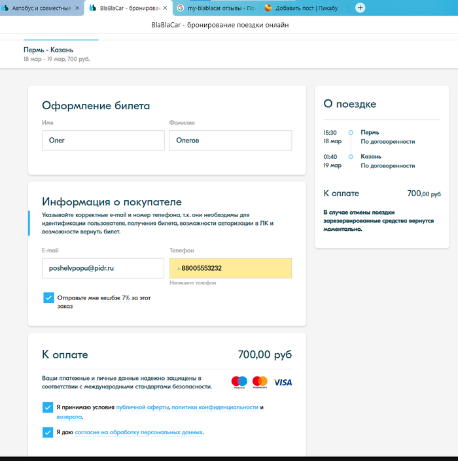Click the 'Фамилия' field containing Олегов

click(230, 141)
